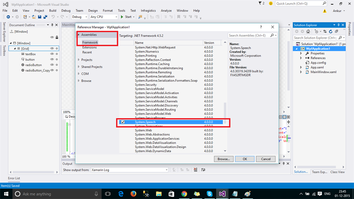Clear Output window with clear all icon

pyautogui.click(x=196, y=170)
